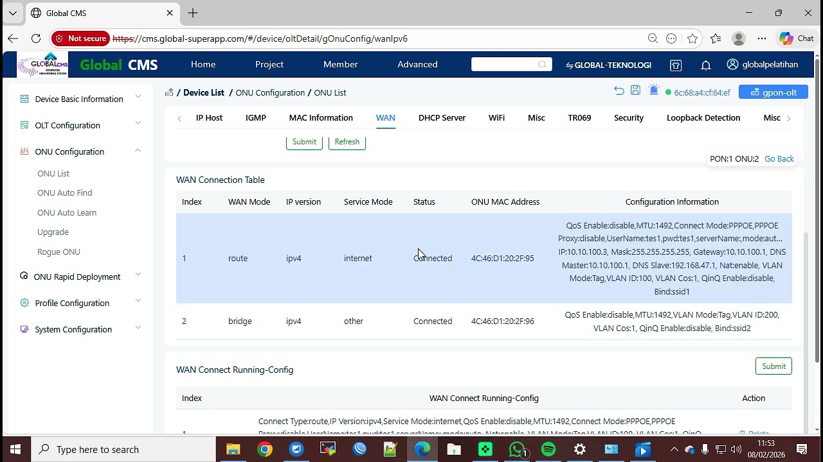Switch to the MAC Information tab
This screenshot has height=462, width=823.
click(321, 117)
